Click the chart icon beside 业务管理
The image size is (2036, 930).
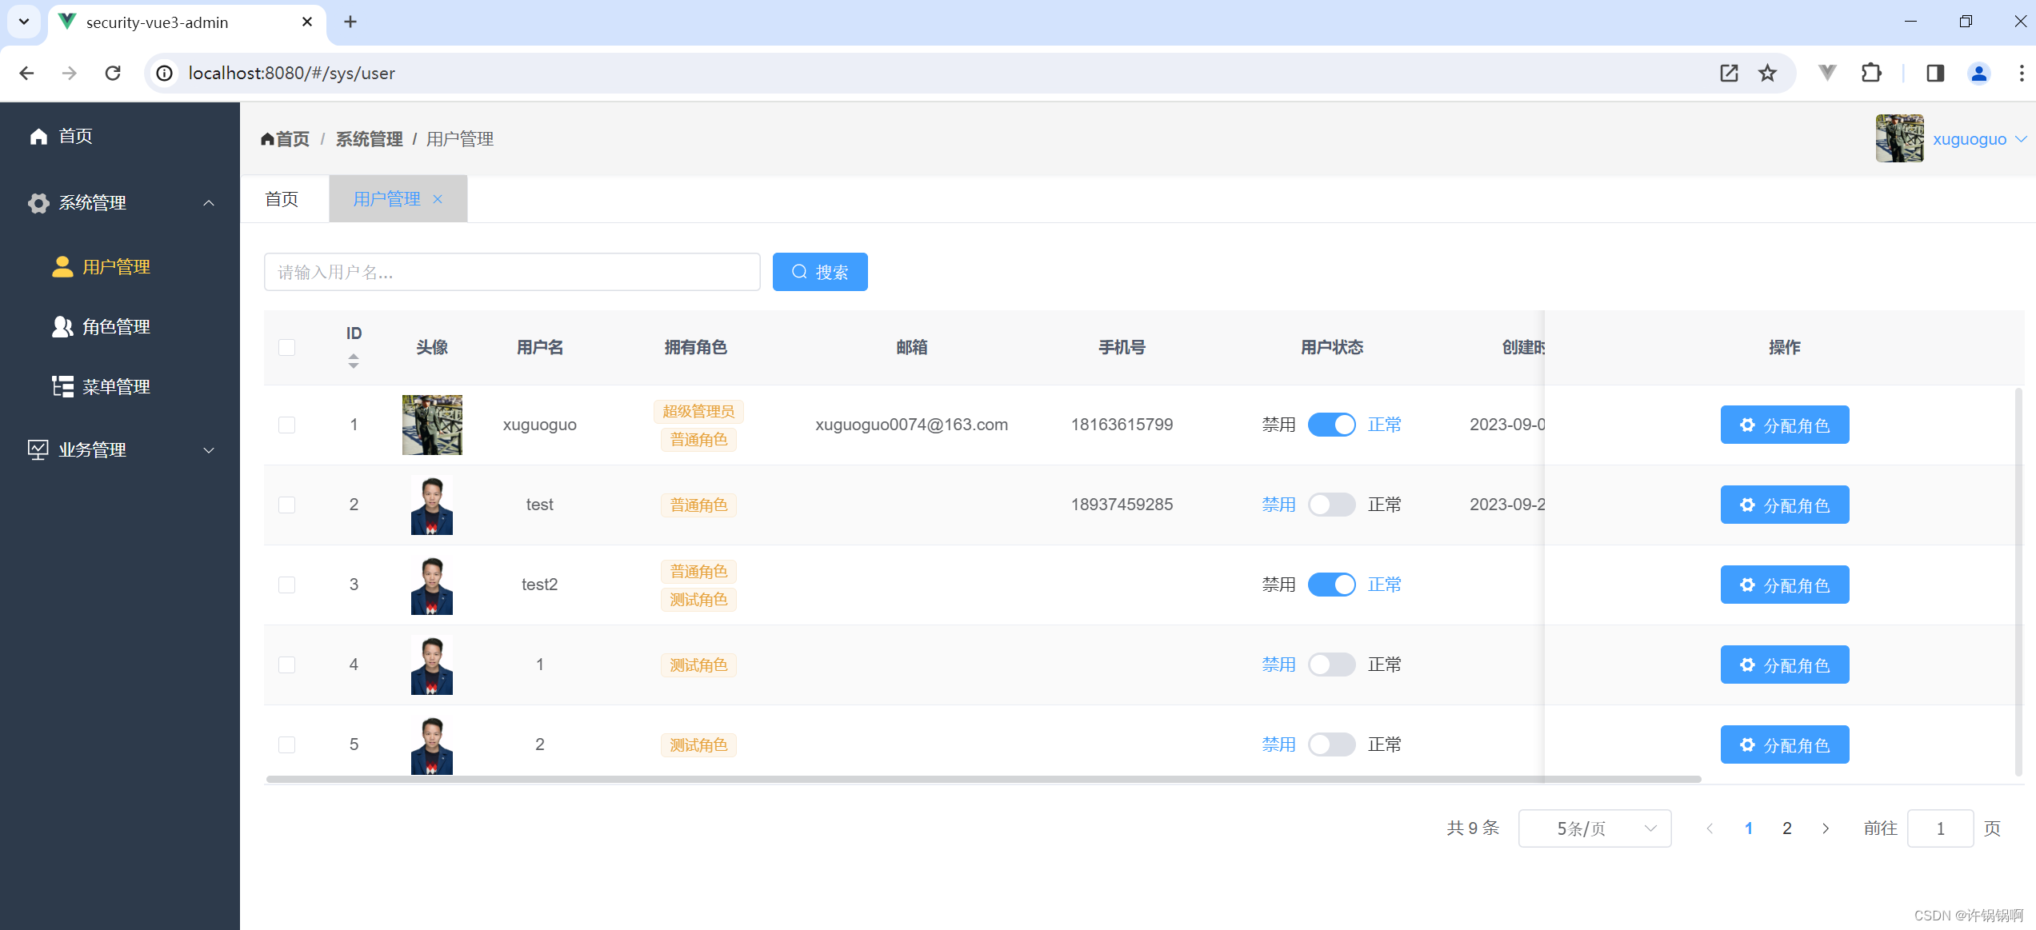[x=38, y=450]
